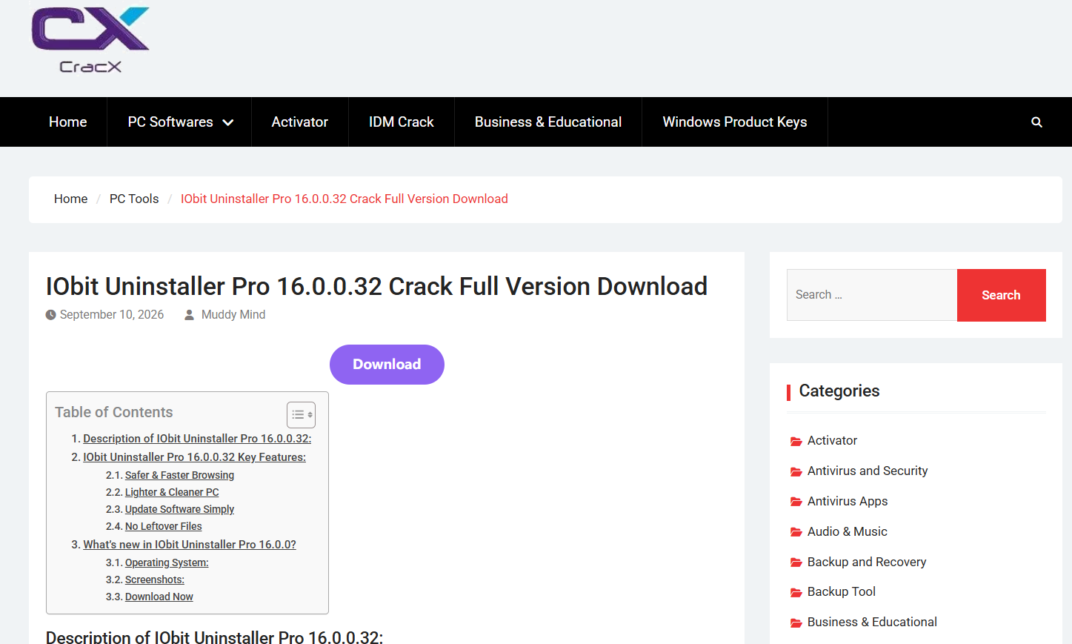
Task: Go to Safer & Faster Browsing section
Action: tap(179, 475)
